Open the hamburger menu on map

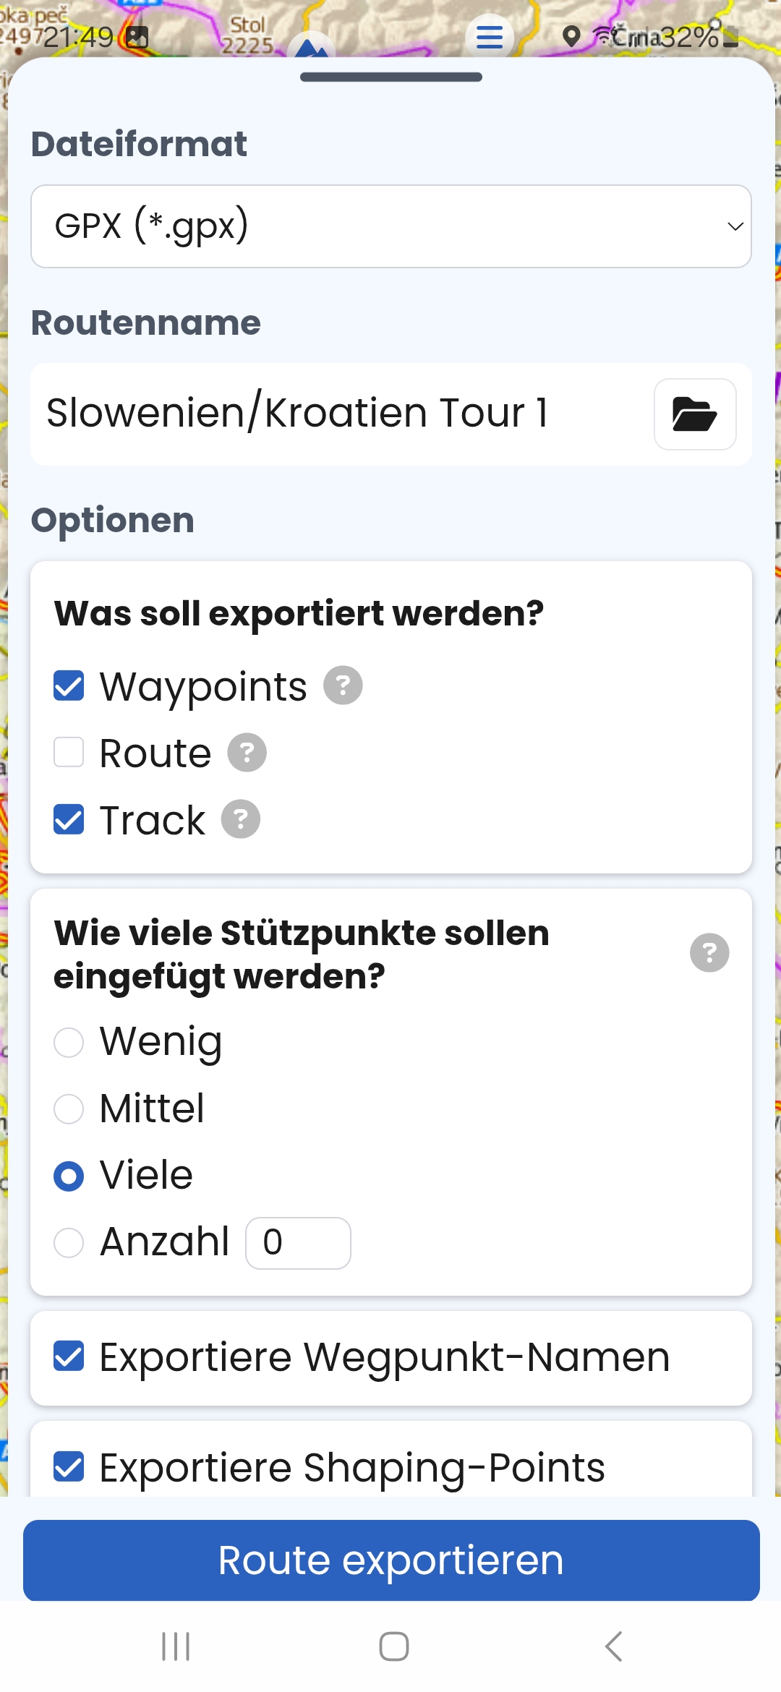[x=490, y=36]
